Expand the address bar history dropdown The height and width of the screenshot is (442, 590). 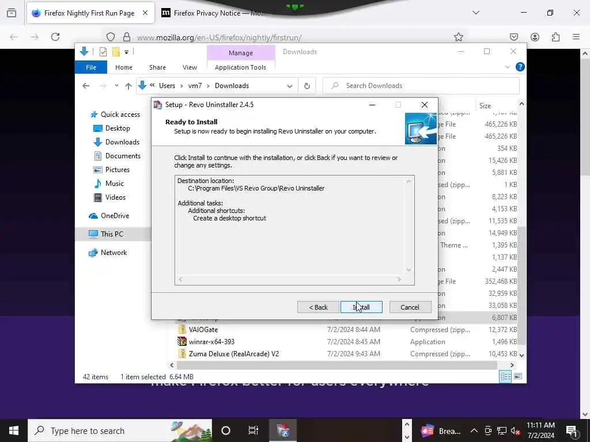289,86
